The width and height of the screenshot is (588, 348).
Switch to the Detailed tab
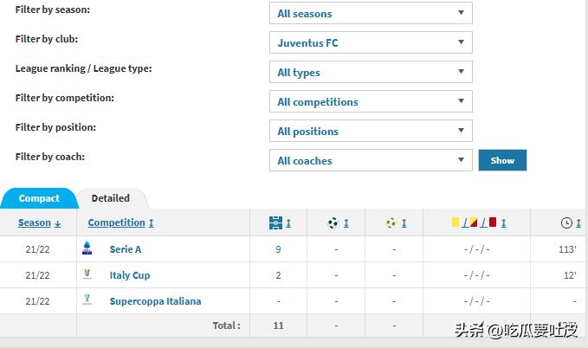[111, 198]
